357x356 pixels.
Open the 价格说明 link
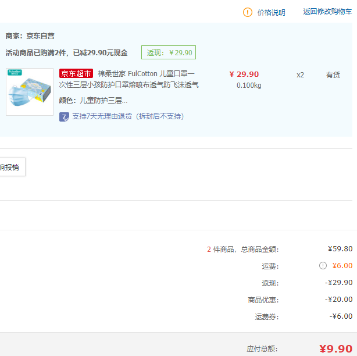pos(271,13)
